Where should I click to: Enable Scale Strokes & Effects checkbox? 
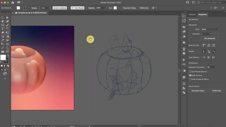pyautogui.click(x=190, y=79)
